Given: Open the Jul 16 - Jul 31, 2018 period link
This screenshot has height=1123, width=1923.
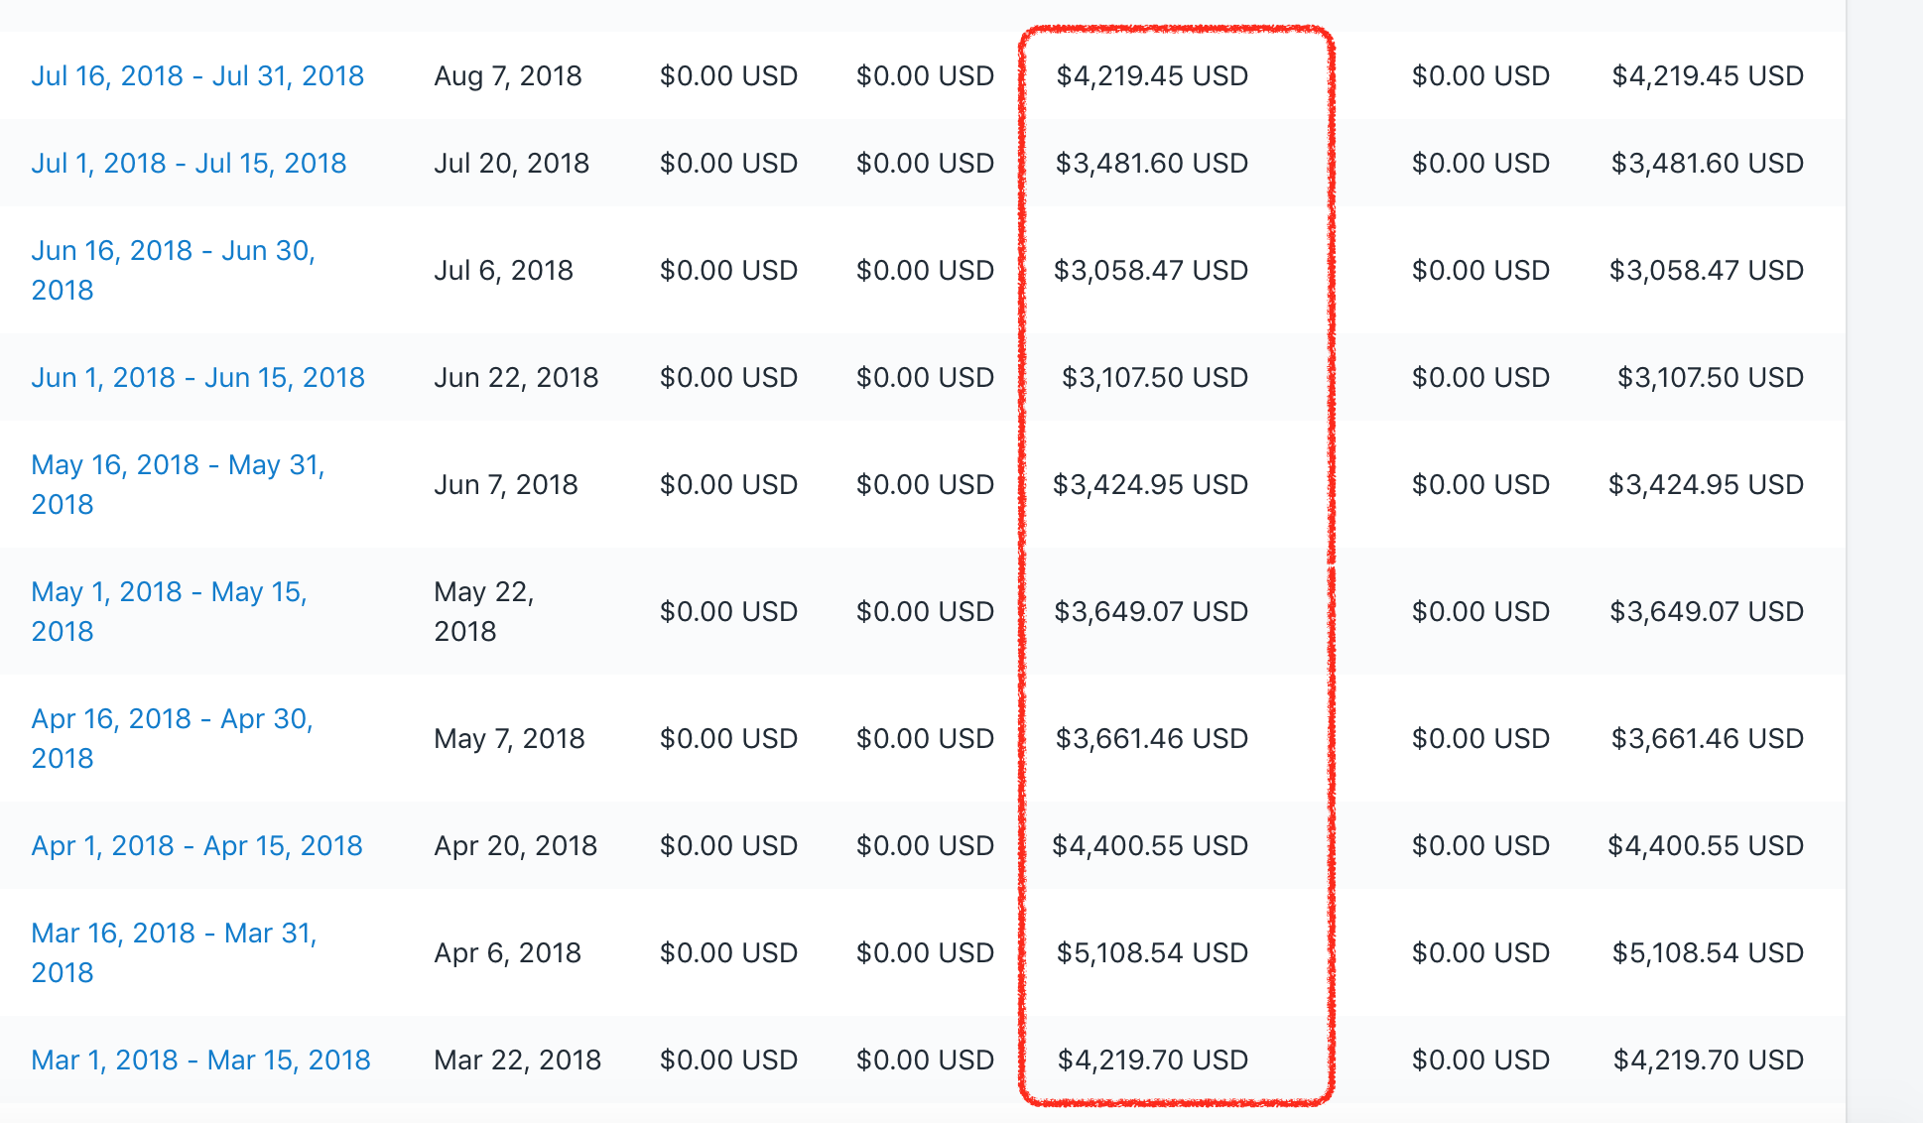Looking at the screenshot, I should (197, 76).
